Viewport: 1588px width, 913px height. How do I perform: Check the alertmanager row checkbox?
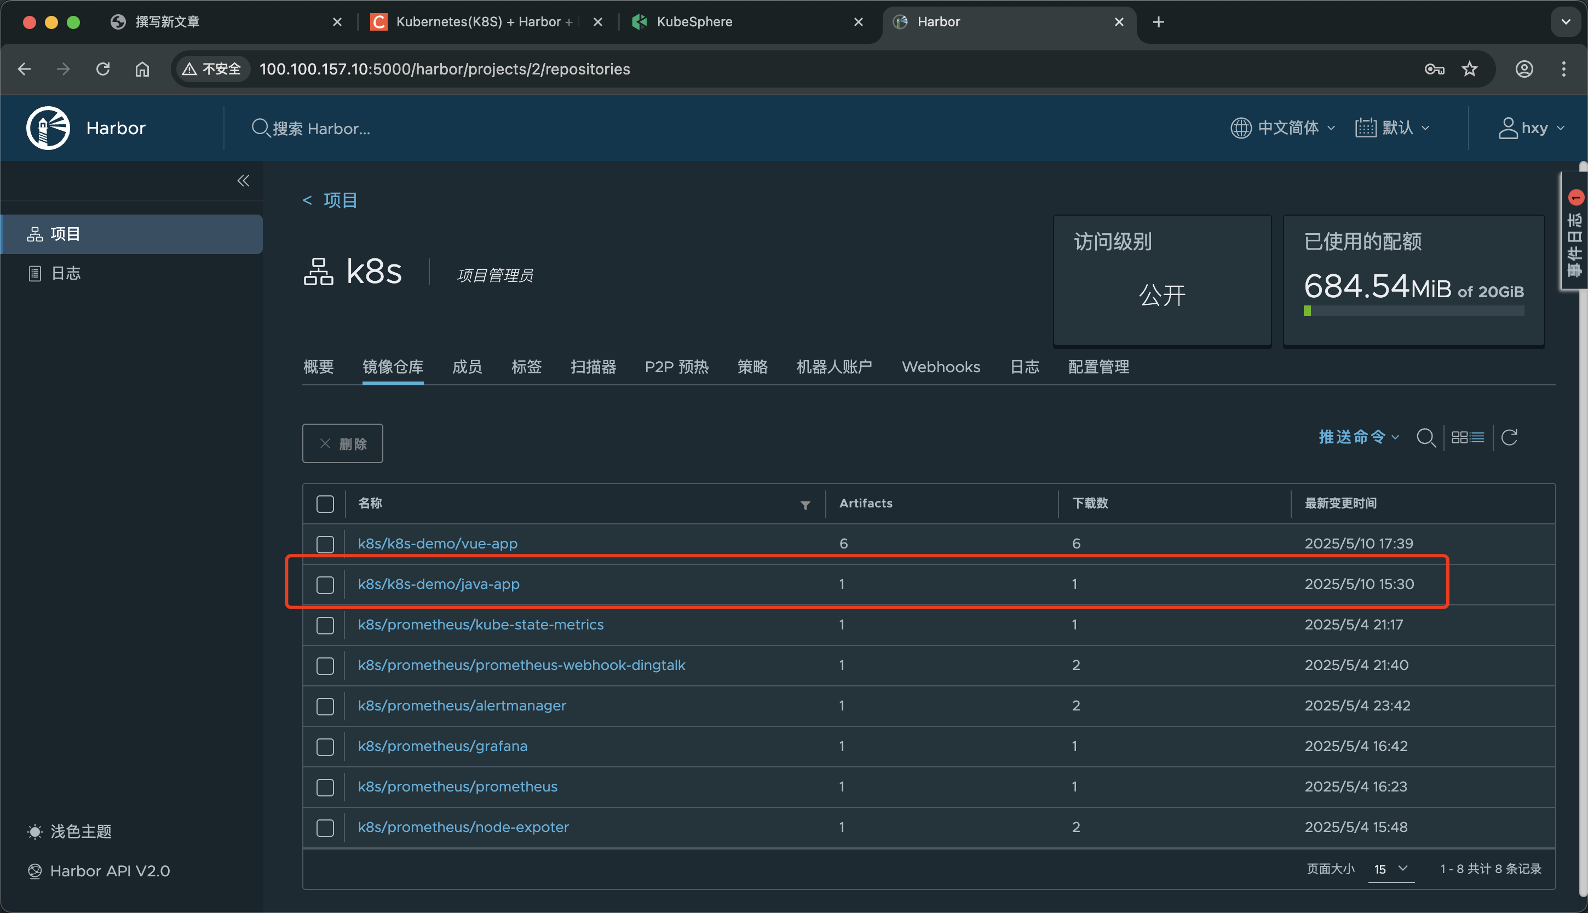pyautogui.click(x=325, y=706)
